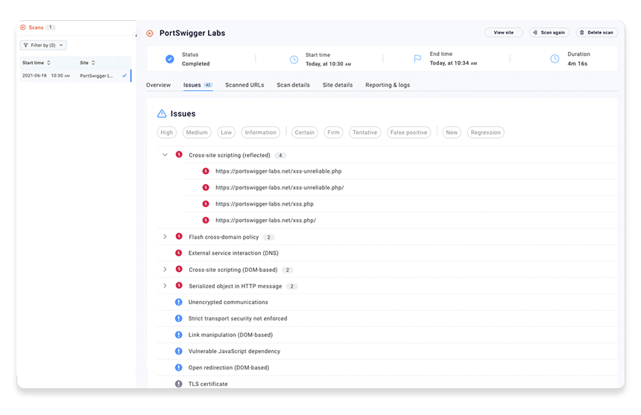Screen dimensions: 641x415
Task: Toggle the Certain confidence filter
Action: click(304, 133)
